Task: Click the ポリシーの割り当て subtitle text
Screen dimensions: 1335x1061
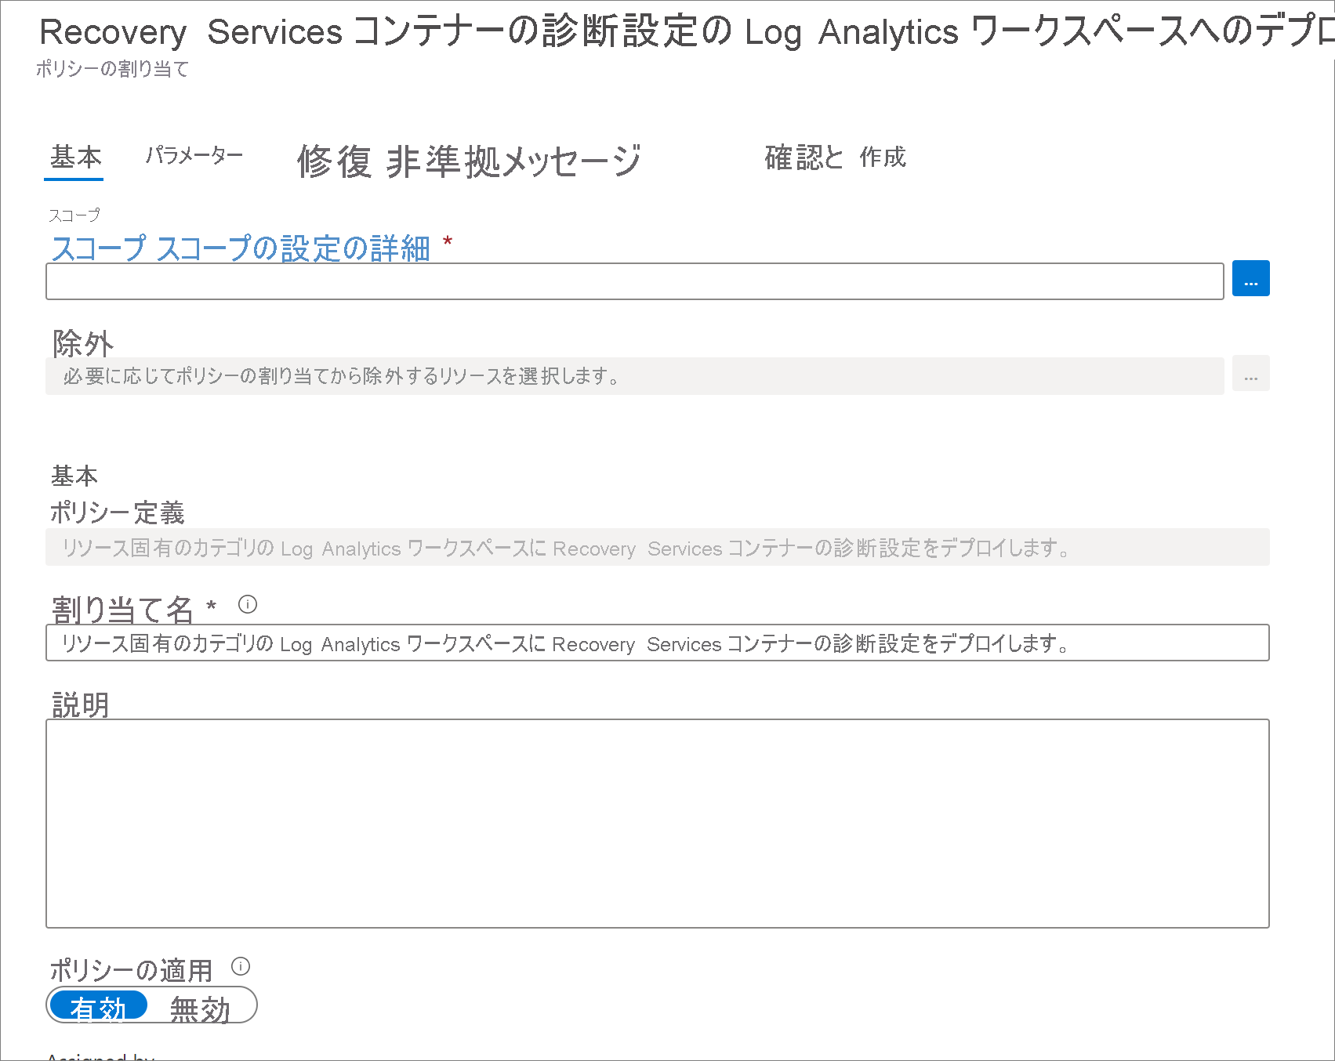Action: [112, 69]
